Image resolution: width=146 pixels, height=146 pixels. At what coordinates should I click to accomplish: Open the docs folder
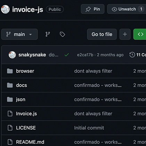click(x=22, y=85)
